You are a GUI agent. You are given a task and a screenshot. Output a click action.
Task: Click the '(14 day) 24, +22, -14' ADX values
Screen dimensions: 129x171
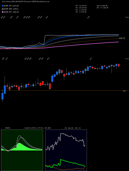click(x=73, y=128)
